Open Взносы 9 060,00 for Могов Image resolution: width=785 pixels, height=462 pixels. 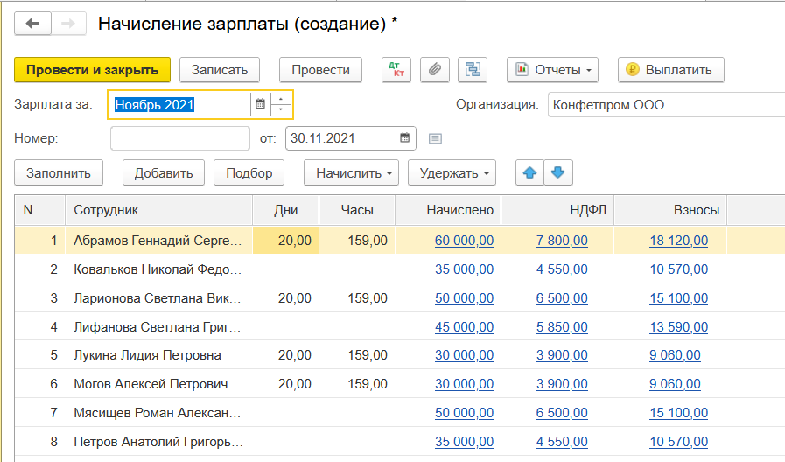pos(675,384)
